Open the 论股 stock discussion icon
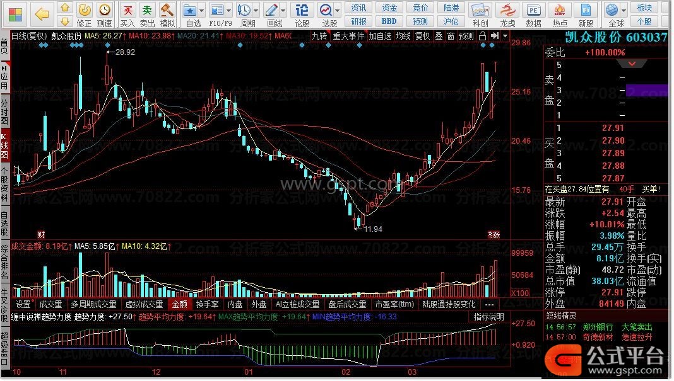 pos(302,14)
